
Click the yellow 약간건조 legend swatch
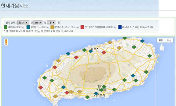pyautogui.click(x=52, y=27)
